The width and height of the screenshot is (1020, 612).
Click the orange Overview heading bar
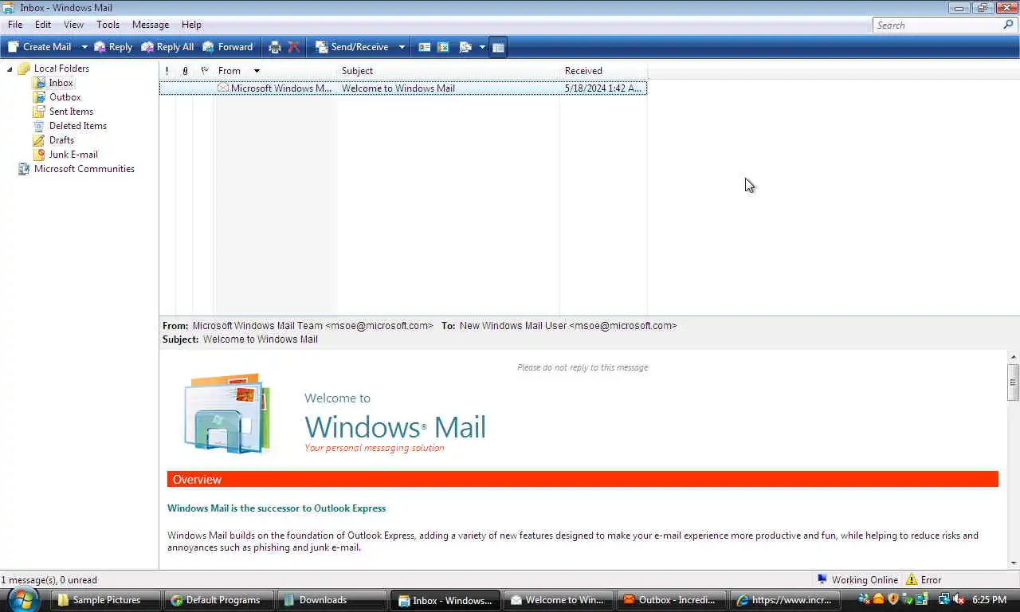point(583,479)
